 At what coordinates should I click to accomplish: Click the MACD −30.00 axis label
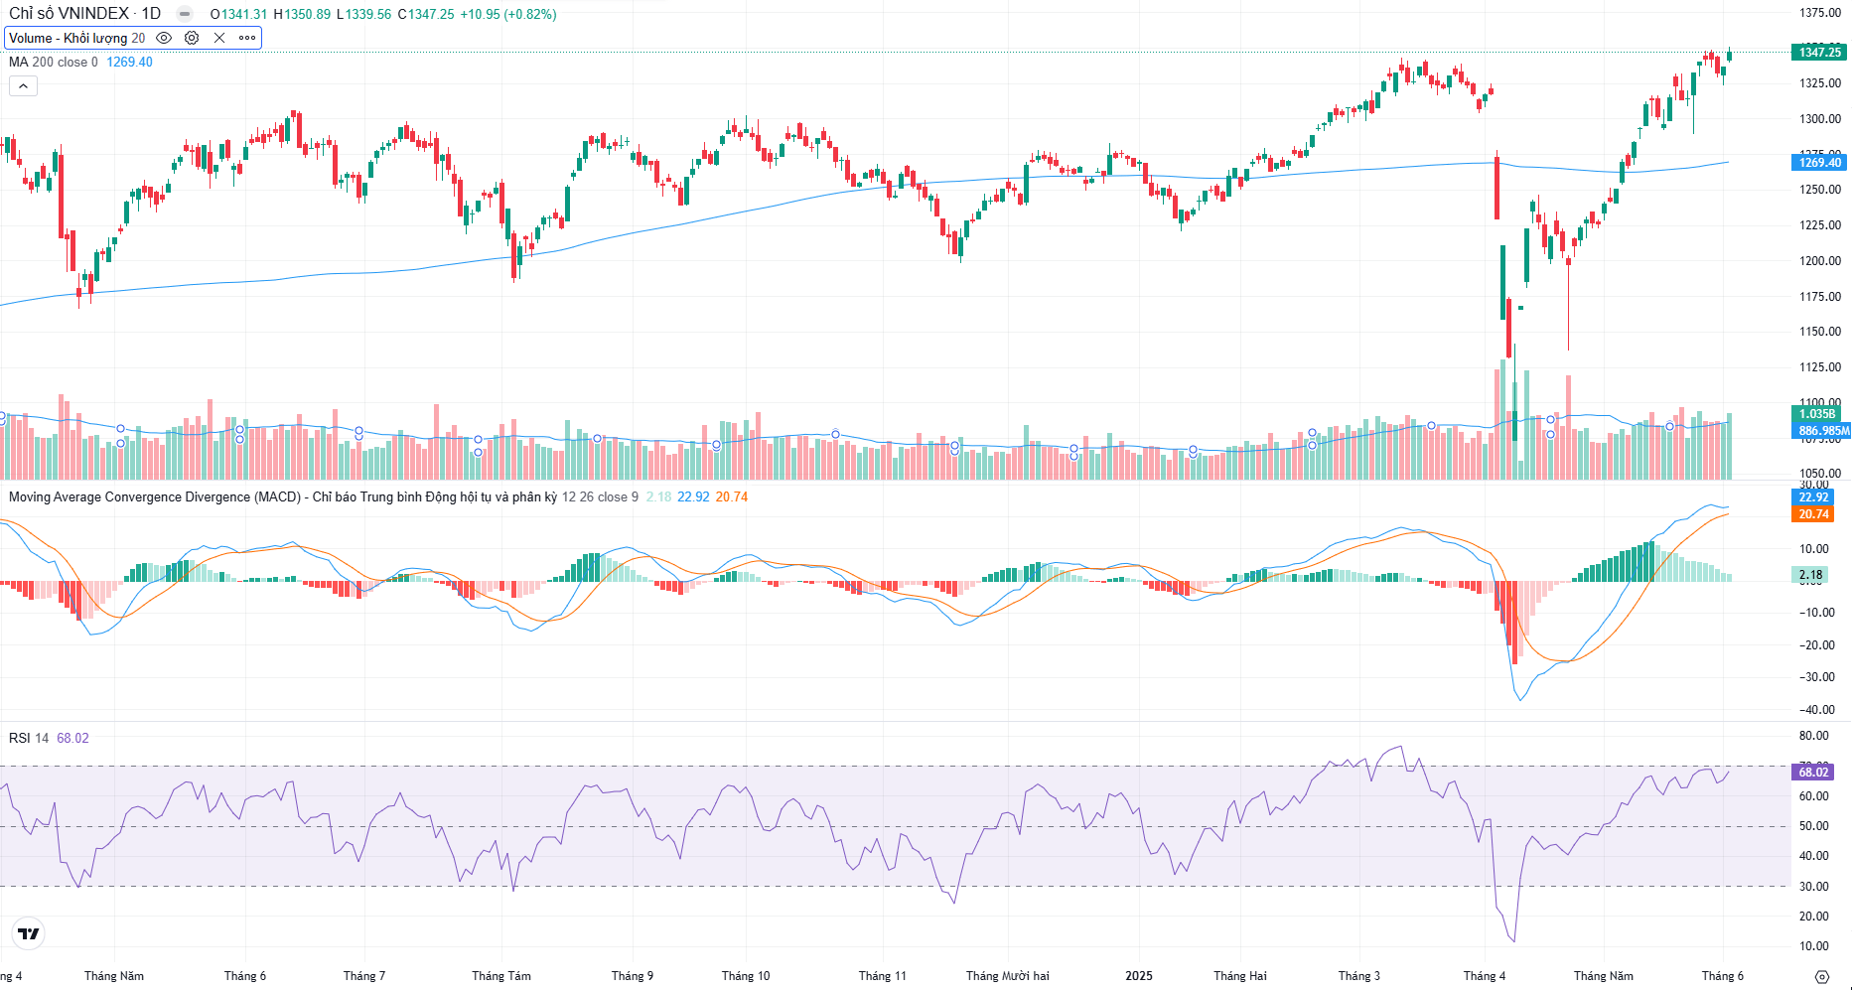click(x=1817, y=677)
